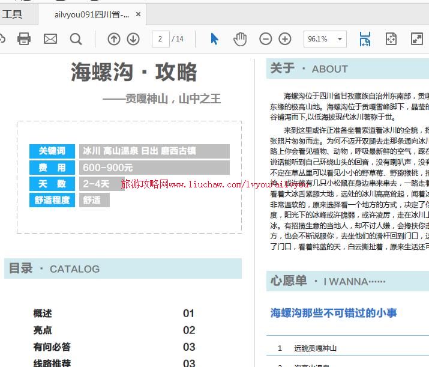Close the ailvyou091四川省 document tab
429x367 pixels.
click(139, 14)
